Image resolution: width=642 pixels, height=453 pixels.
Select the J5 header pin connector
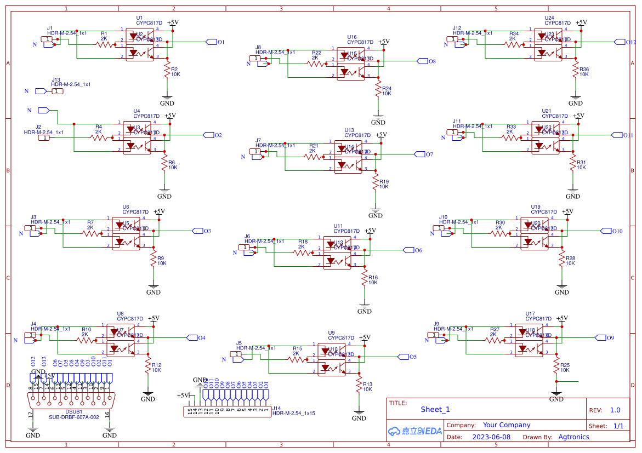(237, 354)
